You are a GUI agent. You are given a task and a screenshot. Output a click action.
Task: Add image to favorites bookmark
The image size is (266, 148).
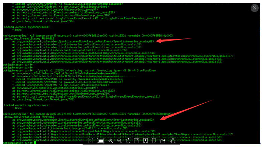146,141
